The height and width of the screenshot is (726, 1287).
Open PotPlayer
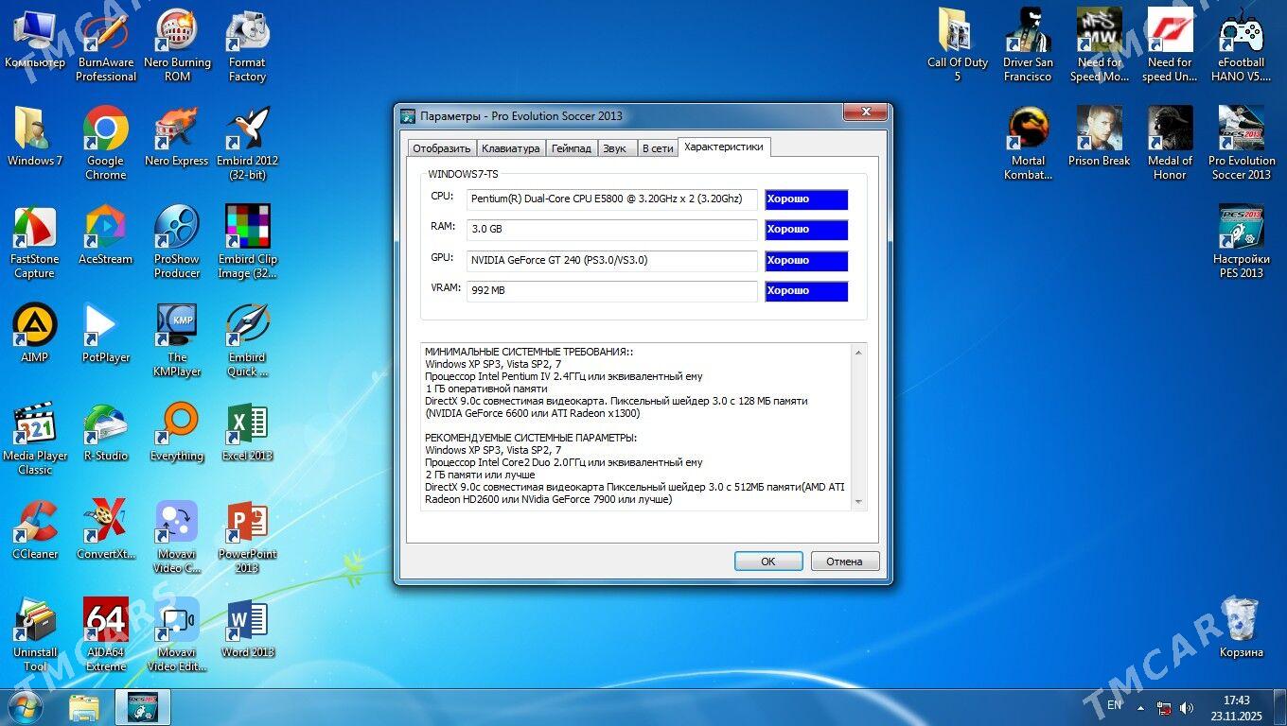[x=104, y=321]
